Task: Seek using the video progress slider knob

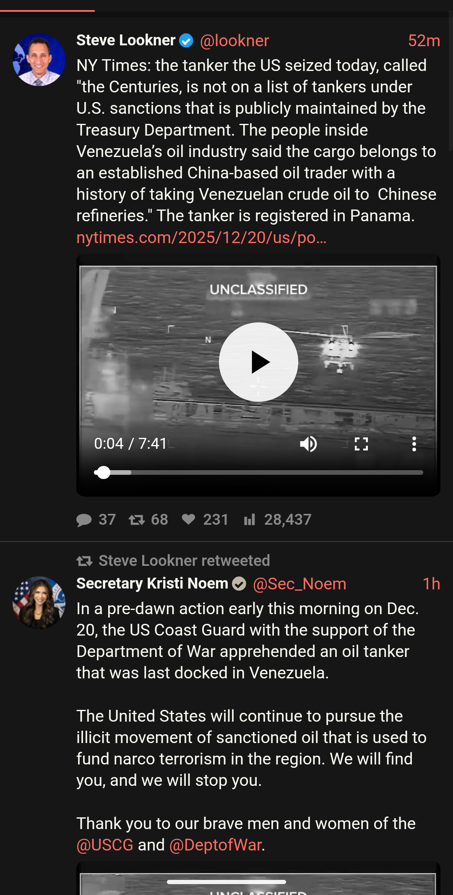Action: [103, 472]
